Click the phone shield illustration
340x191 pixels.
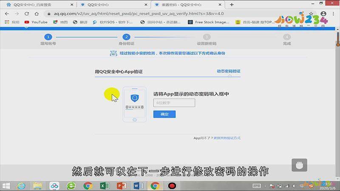135,104
